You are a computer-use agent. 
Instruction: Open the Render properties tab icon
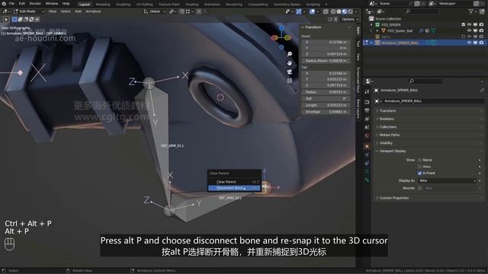click(x=367, y=102)
